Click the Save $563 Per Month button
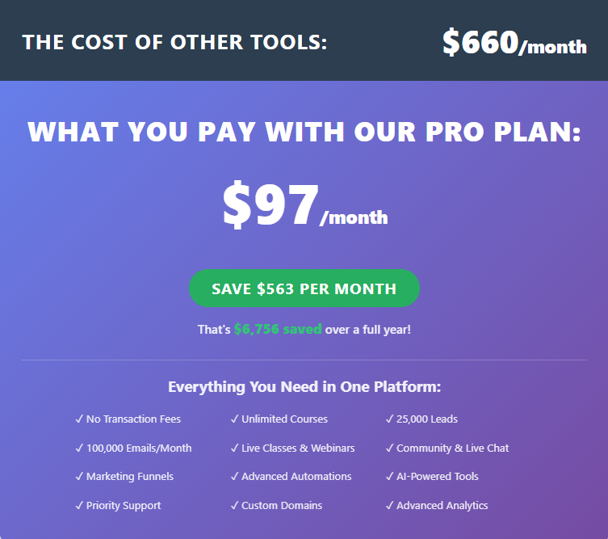The height and width of the screenshot is (539, 608). [x=304, y=288]
